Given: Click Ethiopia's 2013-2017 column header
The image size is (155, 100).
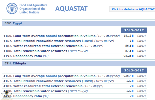Looking at the screenshot, I should tap(134, 70).
